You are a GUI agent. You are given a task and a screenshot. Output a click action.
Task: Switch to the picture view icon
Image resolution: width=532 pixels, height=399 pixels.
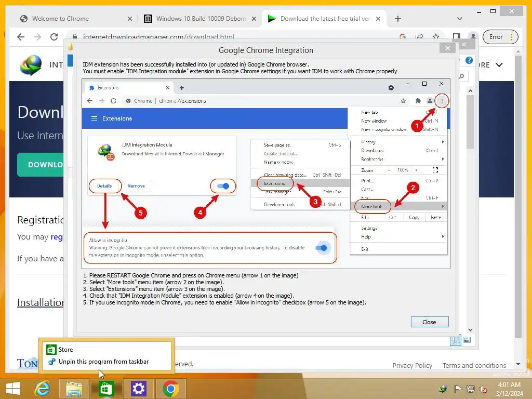coord(467,340)
